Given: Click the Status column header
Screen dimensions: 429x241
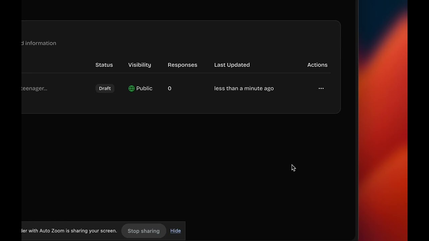Looking at the screenshot, I should 104,65.
